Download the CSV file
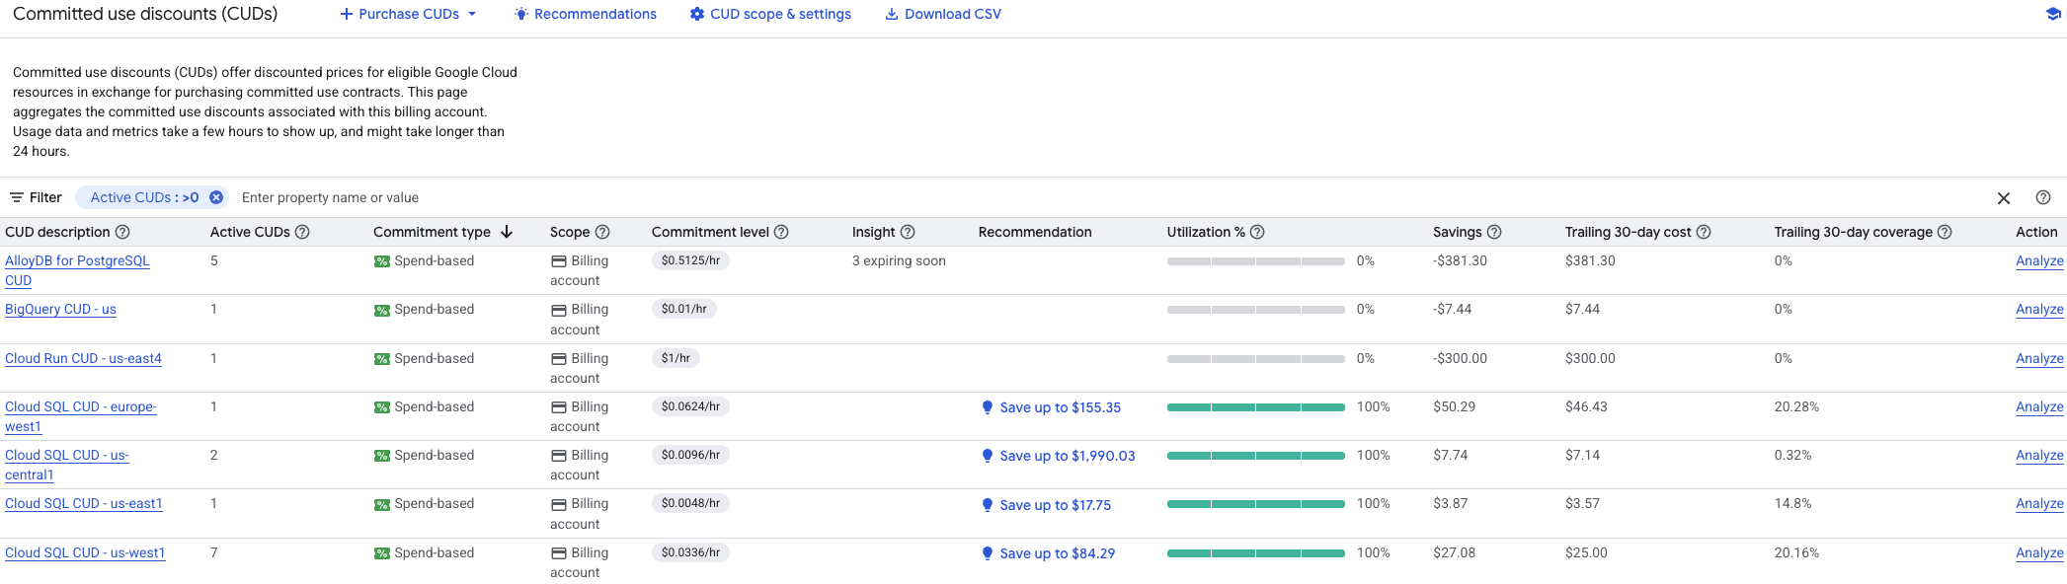The width and height of the screenshot is (2067, 584). tap(943, 14)
